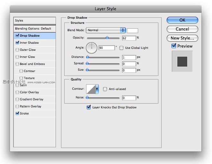
Task: Click the Distance value field
Action: click(129, 57)
